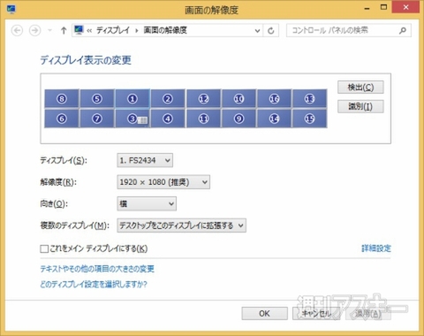Select display monitor number 10
The image size is (424, 336).
238,98
